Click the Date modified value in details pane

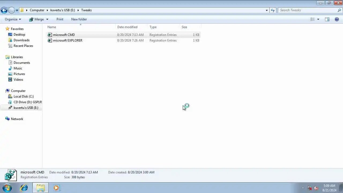point(84,172)
